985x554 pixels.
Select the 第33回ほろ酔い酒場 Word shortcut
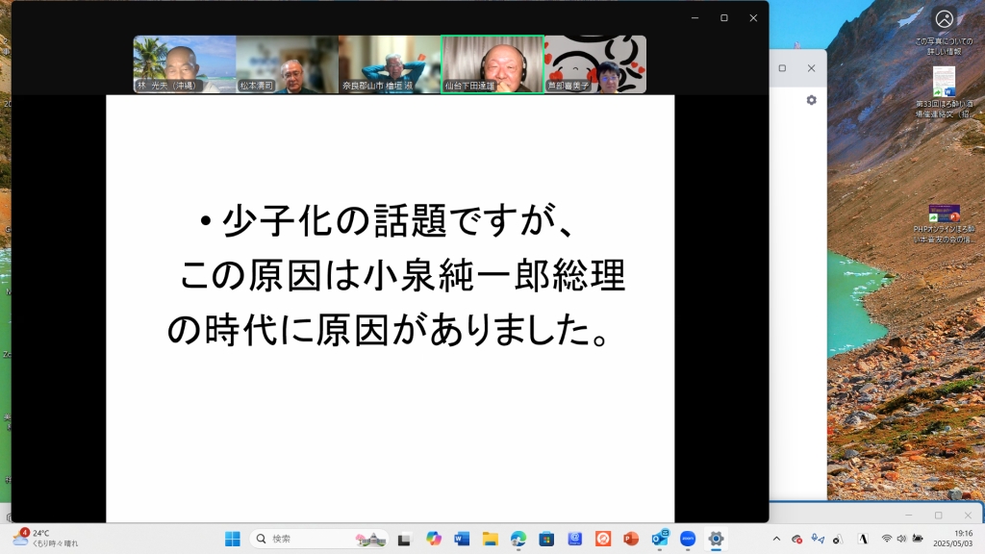[x=945, y=91]
